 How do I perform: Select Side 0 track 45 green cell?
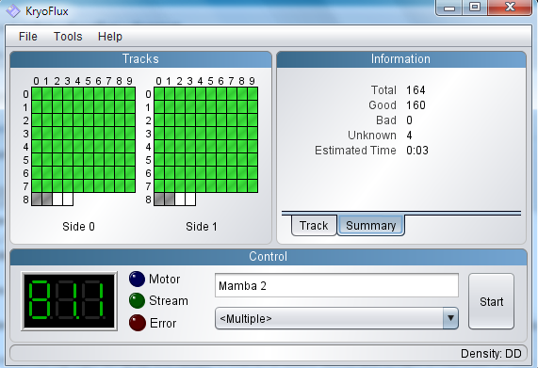point(89,147)
